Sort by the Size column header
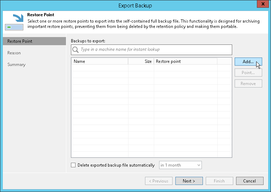 click(x=141, y=61)
